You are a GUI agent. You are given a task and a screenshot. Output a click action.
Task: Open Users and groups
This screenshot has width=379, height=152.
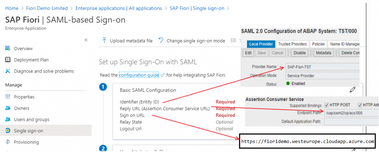click(x=31, y=119)
